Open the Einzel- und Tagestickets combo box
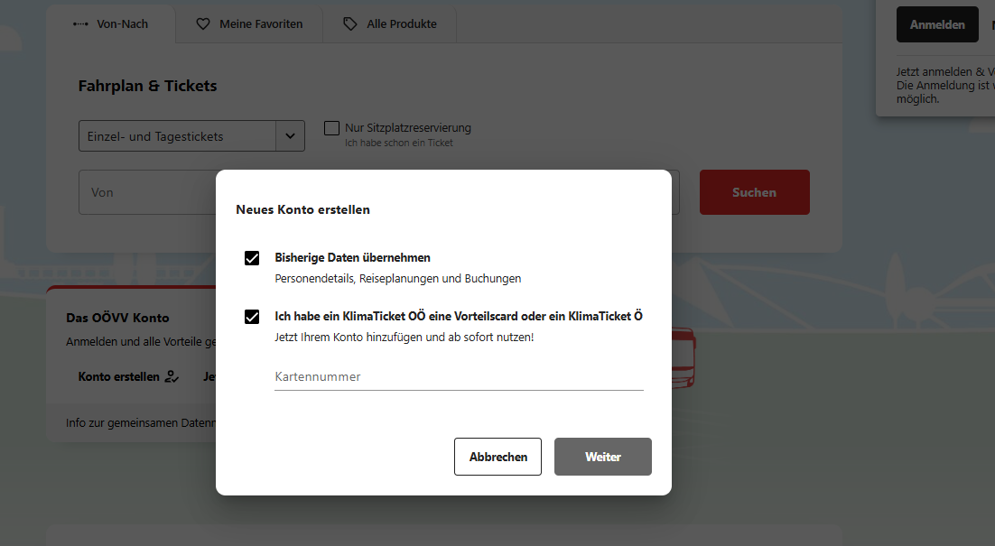This screenshot has height=546, width=995. coord(177,136)
